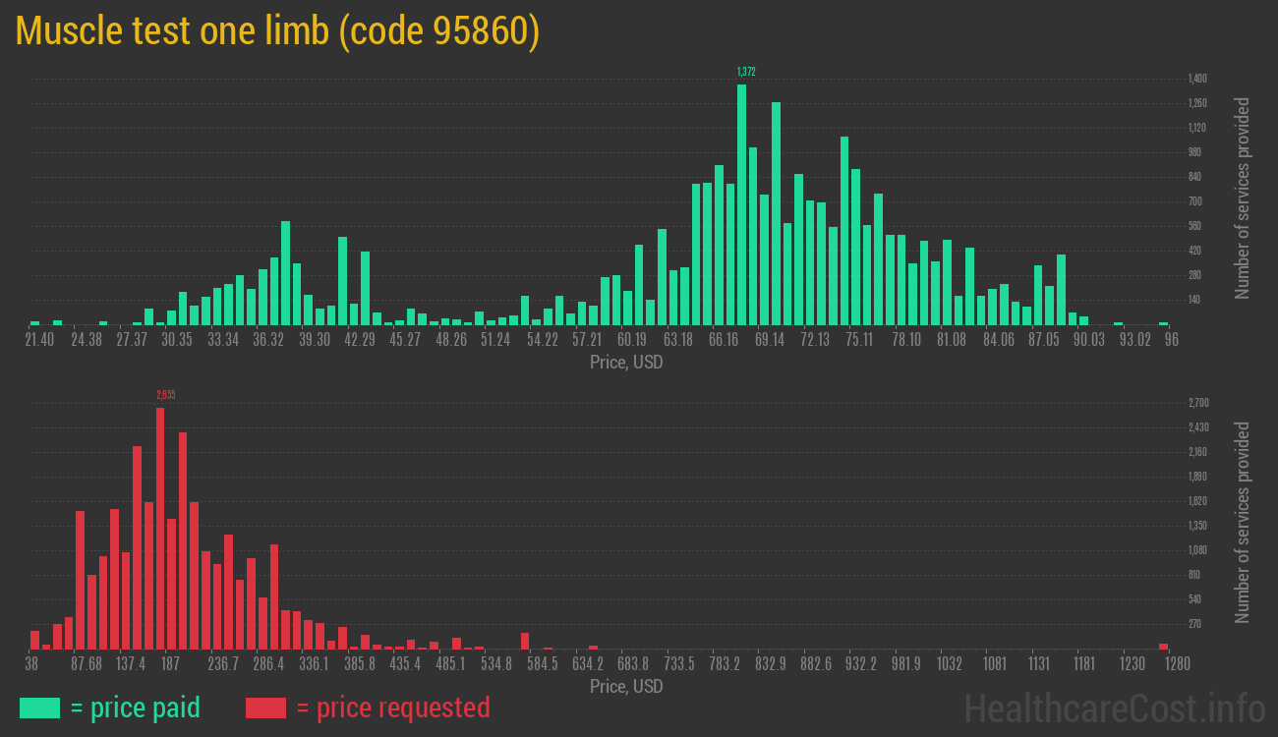Select the tallest red bar labeled 2,655

[x=160, y=529]
